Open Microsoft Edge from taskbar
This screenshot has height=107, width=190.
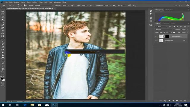(25, 105)
